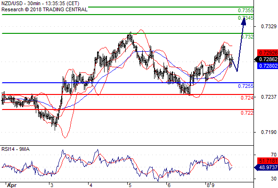Click the 0.7329 price axis value

[x=269, y=26]
